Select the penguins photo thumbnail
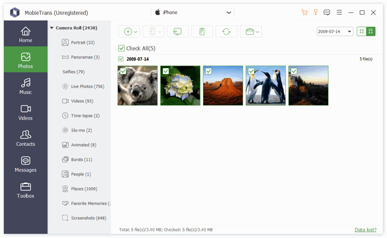 click(x=266, y=86)
